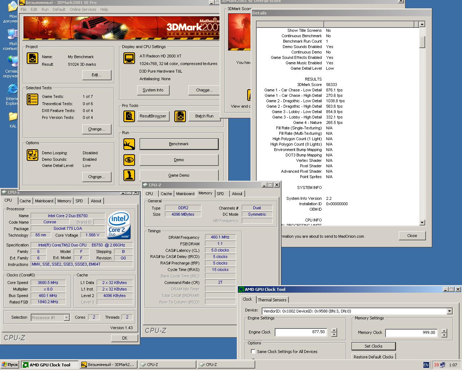Open the Online Services menu

[x=83, y=9]
